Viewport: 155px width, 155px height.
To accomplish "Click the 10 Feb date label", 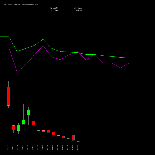I will coord(47,148).
